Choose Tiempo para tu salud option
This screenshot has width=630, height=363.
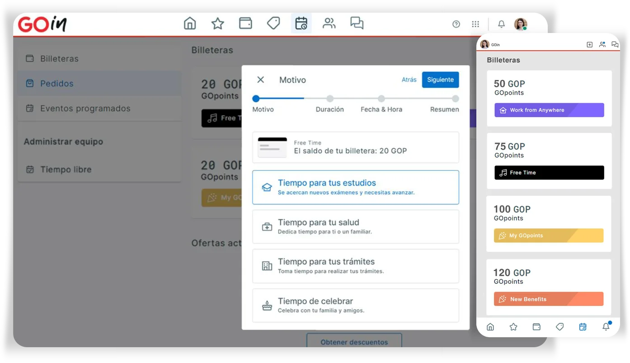[x=356, y=226]
